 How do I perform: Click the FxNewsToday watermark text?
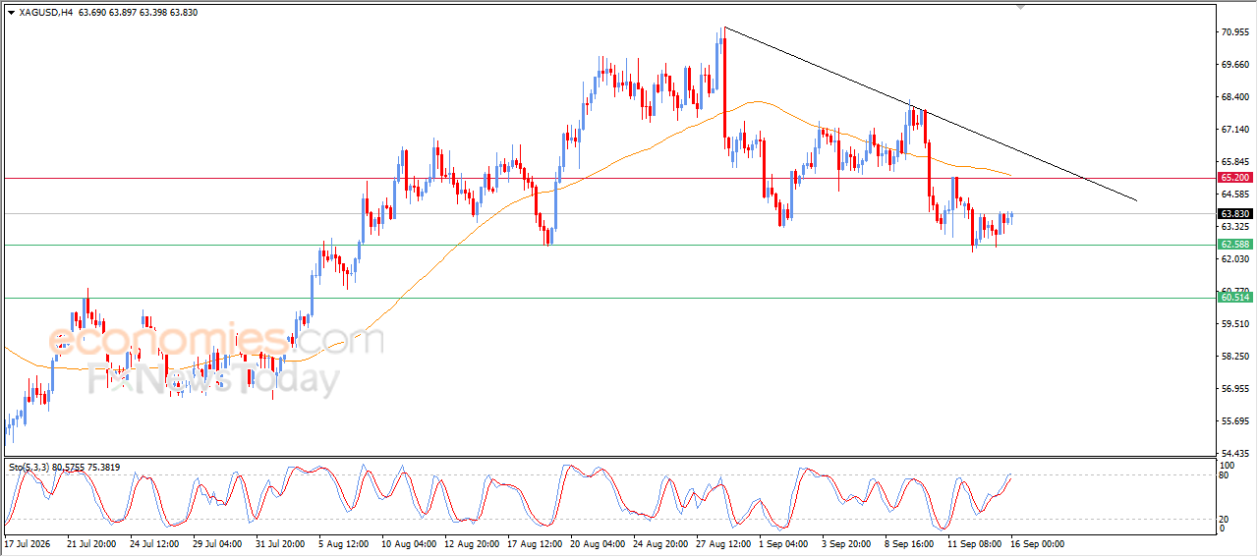coord(212,379)
